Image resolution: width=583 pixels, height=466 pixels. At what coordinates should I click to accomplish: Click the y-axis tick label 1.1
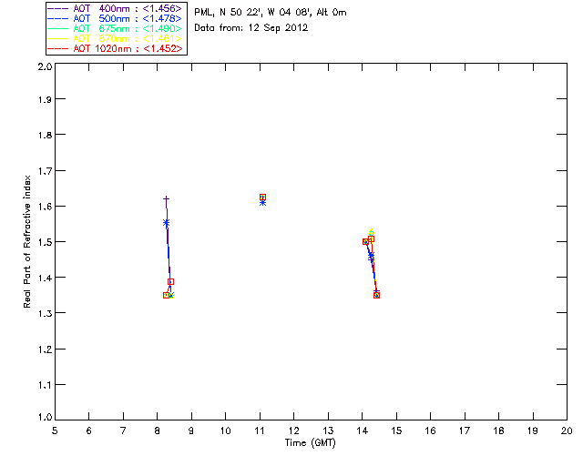click(x=45, y=385)
